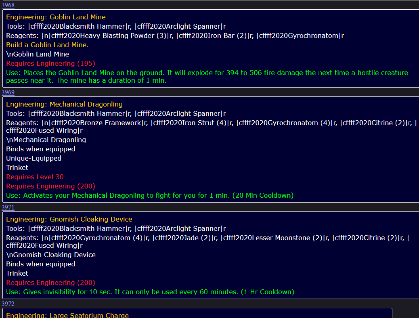The width and height of the screenshot is (419, 318).
Task: Click the 'Requires Level 30' line
Action: (35, 177)
